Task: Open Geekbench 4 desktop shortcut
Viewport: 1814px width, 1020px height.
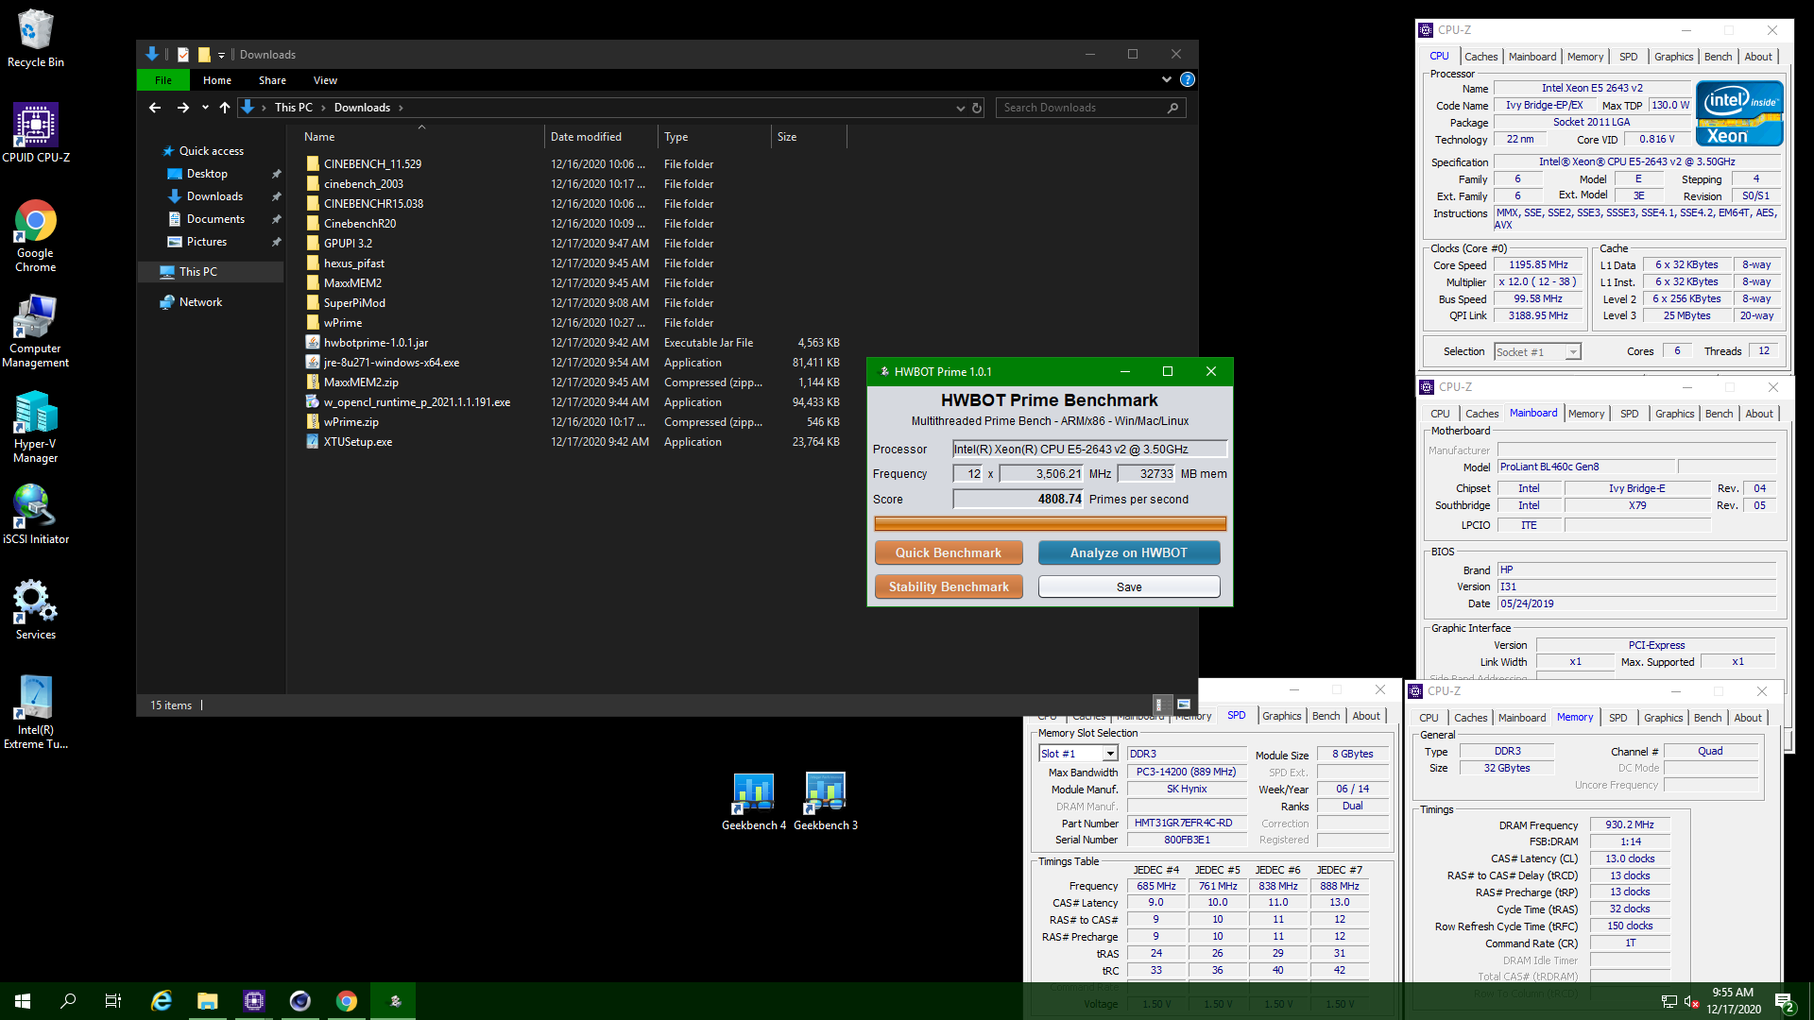Action: pos(754,801)
